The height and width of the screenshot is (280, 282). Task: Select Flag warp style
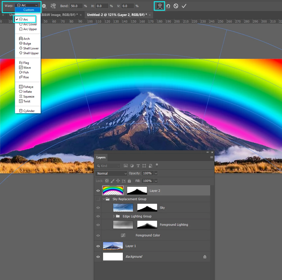point(28,63)
